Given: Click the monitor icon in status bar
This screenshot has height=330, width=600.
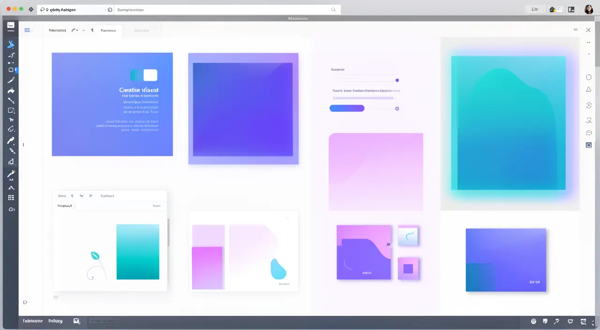Looking at the screenshot, I should 570,322.
